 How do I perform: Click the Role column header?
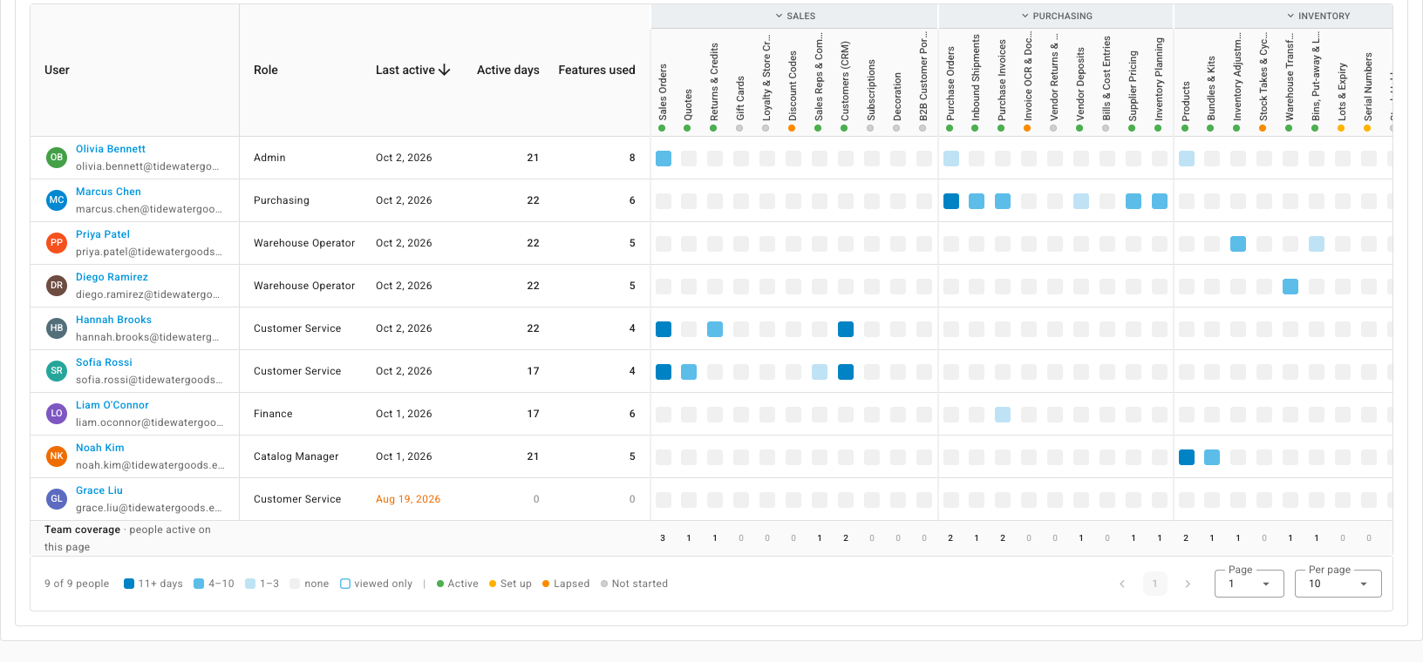pos(266,70)
